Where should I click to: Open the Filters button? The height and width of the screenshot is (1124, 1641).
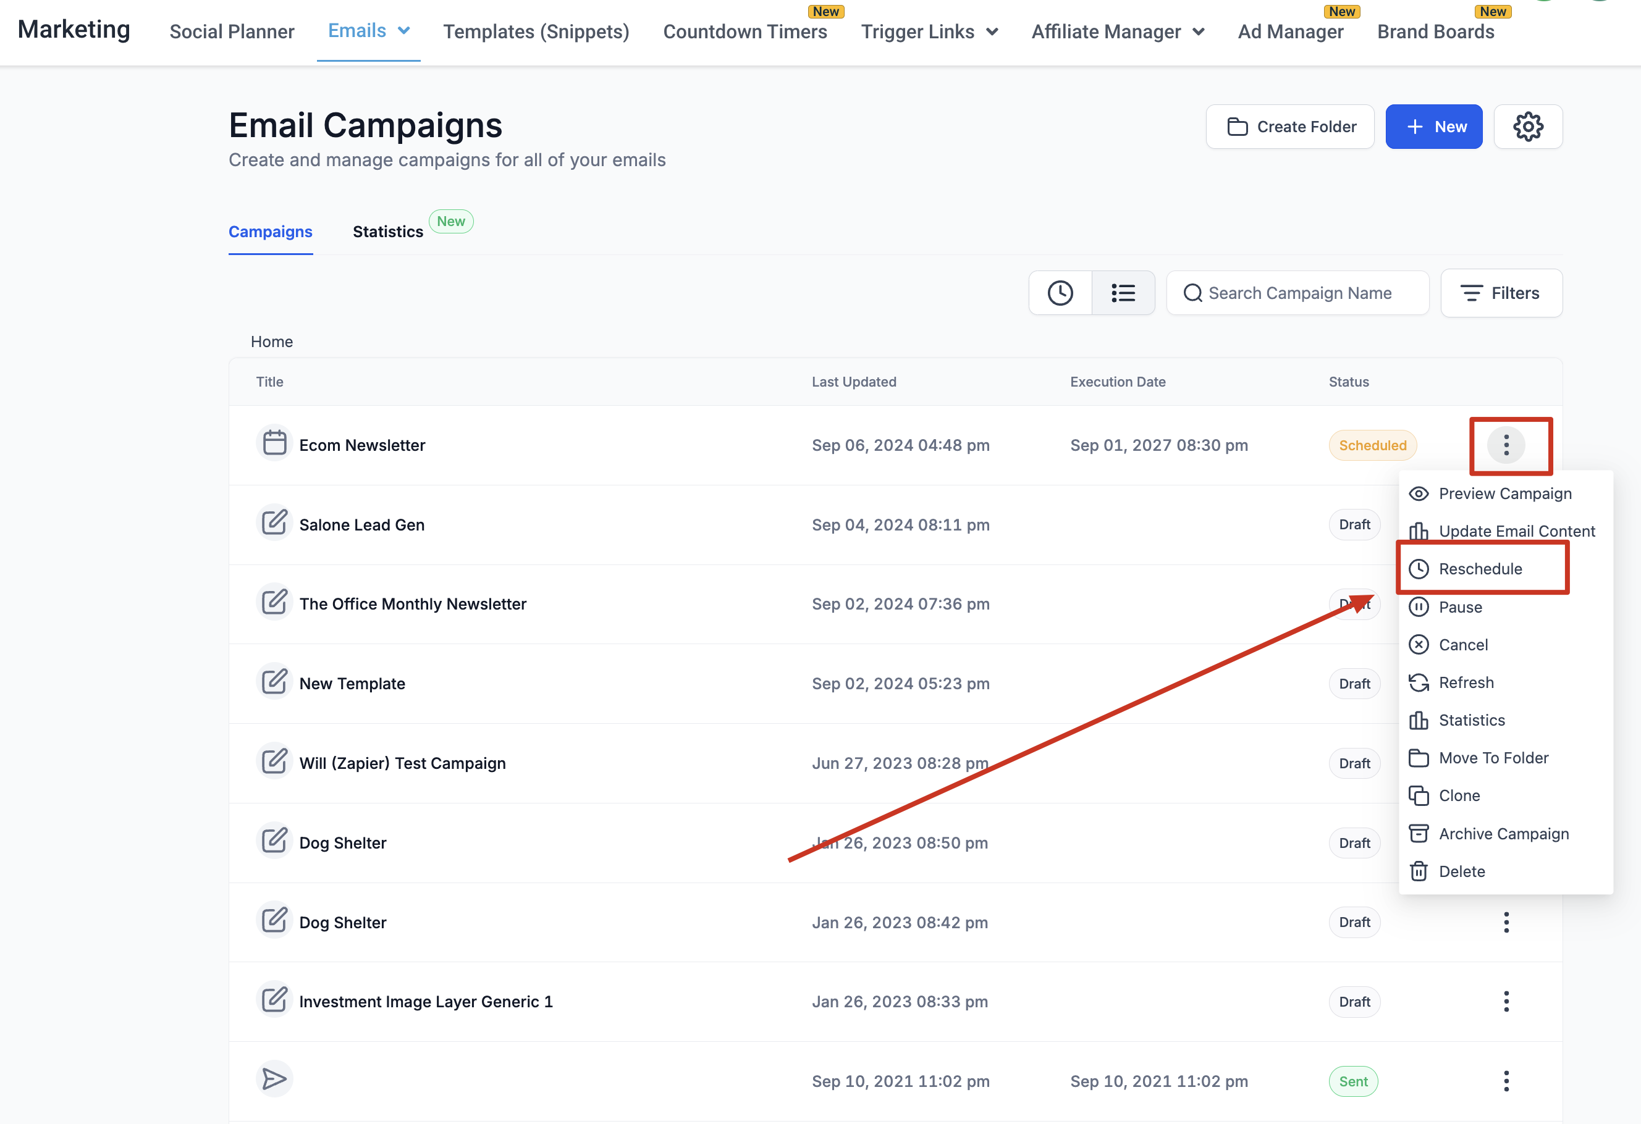pyautogui.click(x=1501, y=293)
